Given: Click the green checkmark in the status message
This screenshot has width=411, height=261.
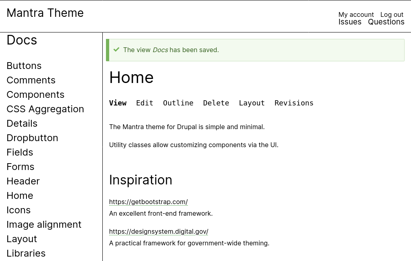Looking at the screenshot, I should coord(116,50).
